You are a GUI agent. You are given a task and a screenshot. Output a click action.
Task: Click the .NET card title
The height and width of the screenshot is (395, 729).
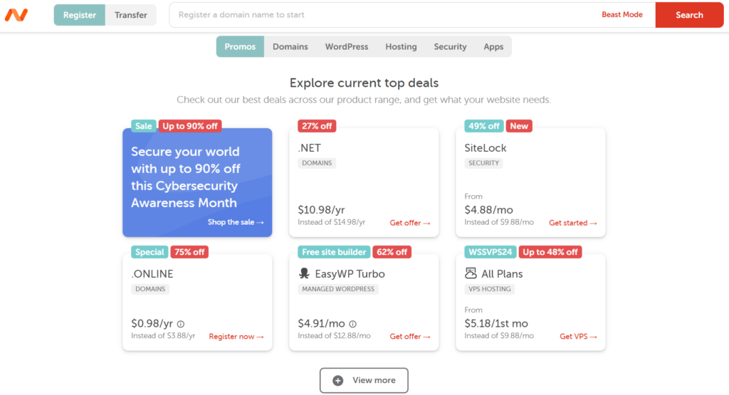point(309,148)
